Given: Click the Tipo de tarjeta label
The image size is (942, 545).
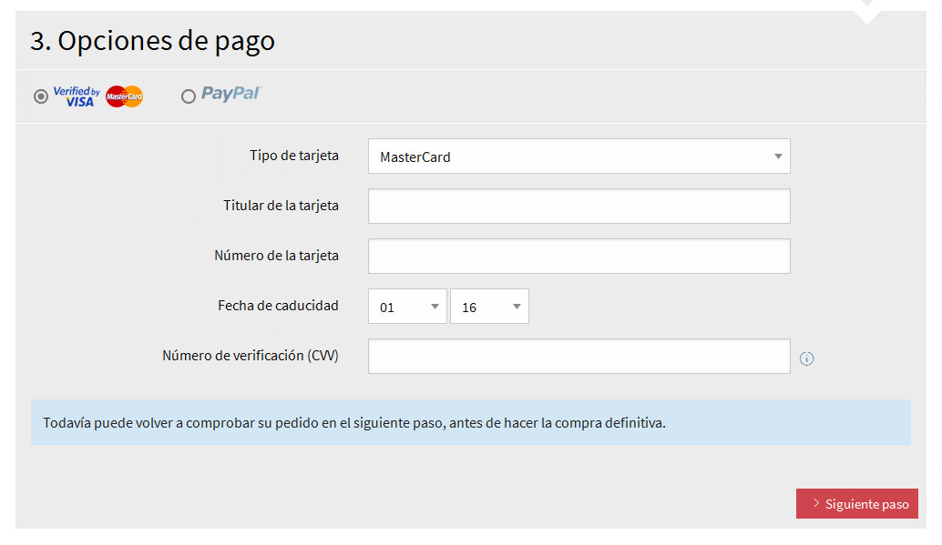Looking at the screenshot, I should click(293, 156).
